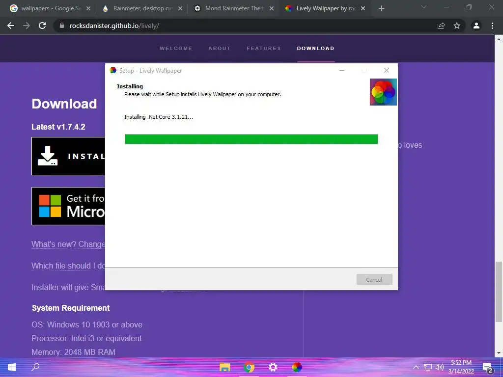Minimize the Chrome browser window
This screenshot has height=377, width=503.
446,7
